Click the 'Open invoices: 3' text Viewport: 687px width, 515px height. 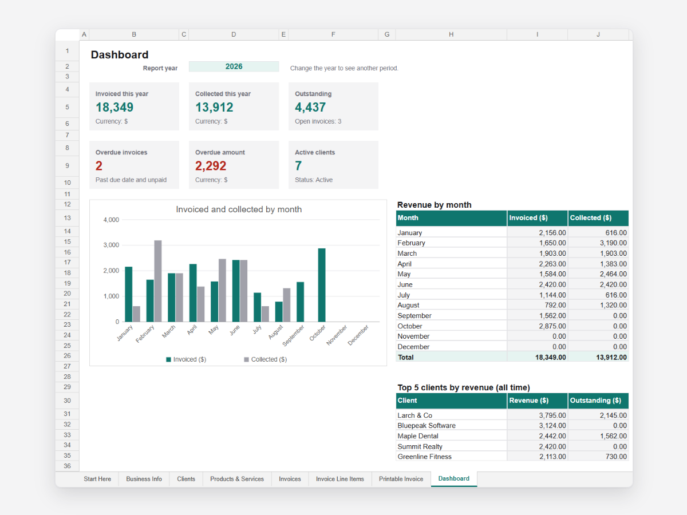[318, 121]
